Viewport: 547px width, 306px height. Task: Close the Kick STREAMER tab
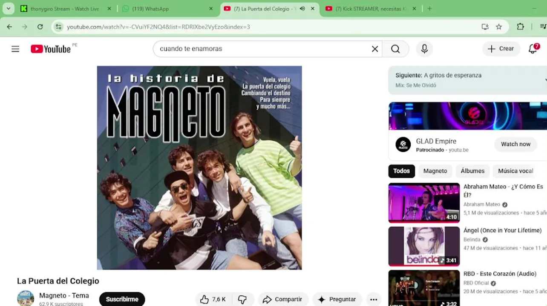tap(414, 8)
